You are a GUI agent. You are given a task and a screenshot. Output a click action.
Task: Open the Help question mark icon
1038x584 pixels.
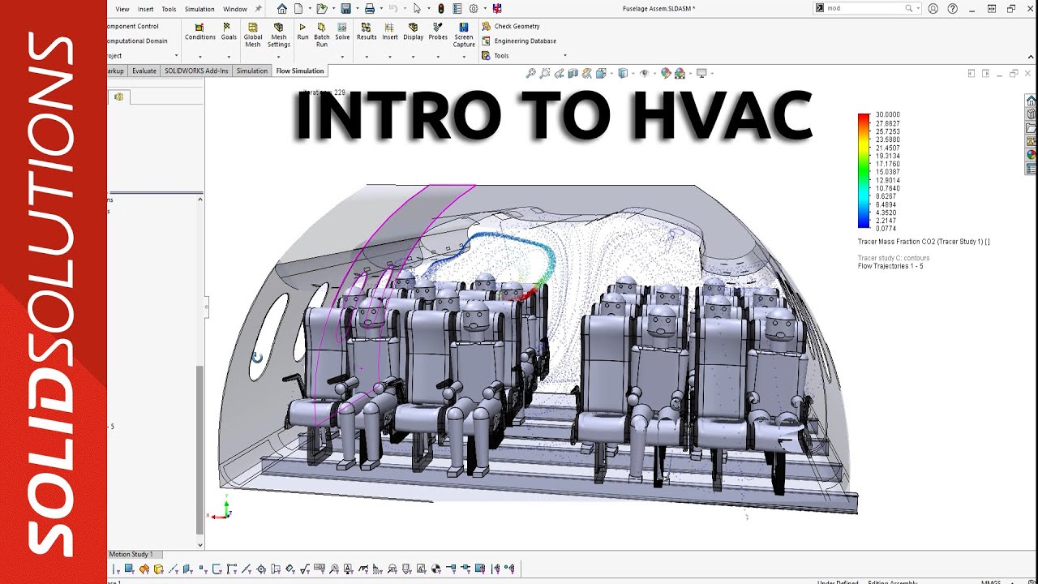coord(950,8)
